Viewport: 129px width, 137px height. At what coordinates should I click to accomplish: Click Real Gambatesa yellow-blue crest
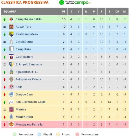coord(11,34)
